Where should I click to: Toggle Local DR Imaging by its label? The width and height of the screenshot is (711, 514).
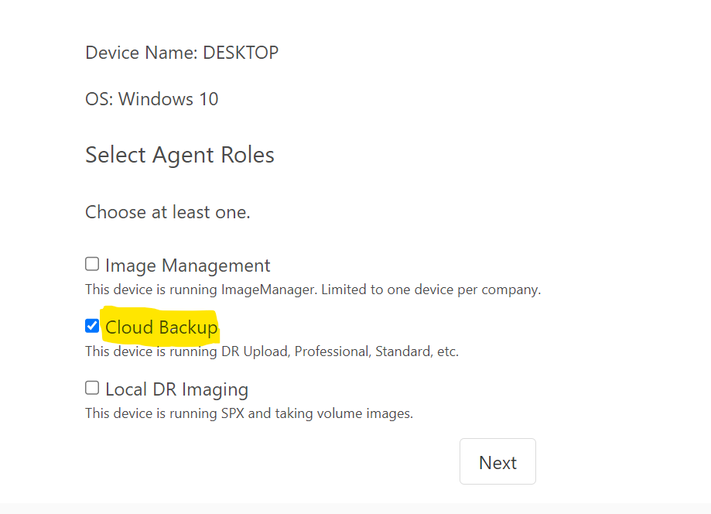tap(176, 389)
